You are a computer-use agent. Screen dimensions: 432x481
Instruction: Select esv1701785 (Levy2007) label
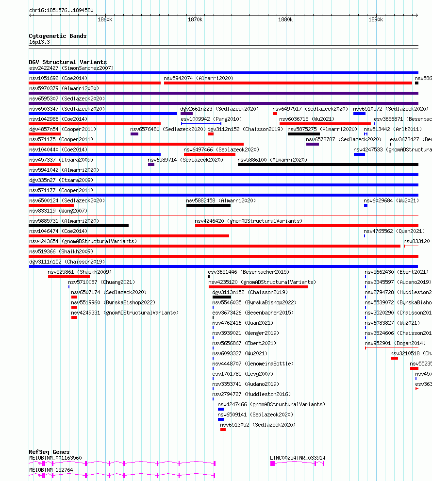pos(243,374)
